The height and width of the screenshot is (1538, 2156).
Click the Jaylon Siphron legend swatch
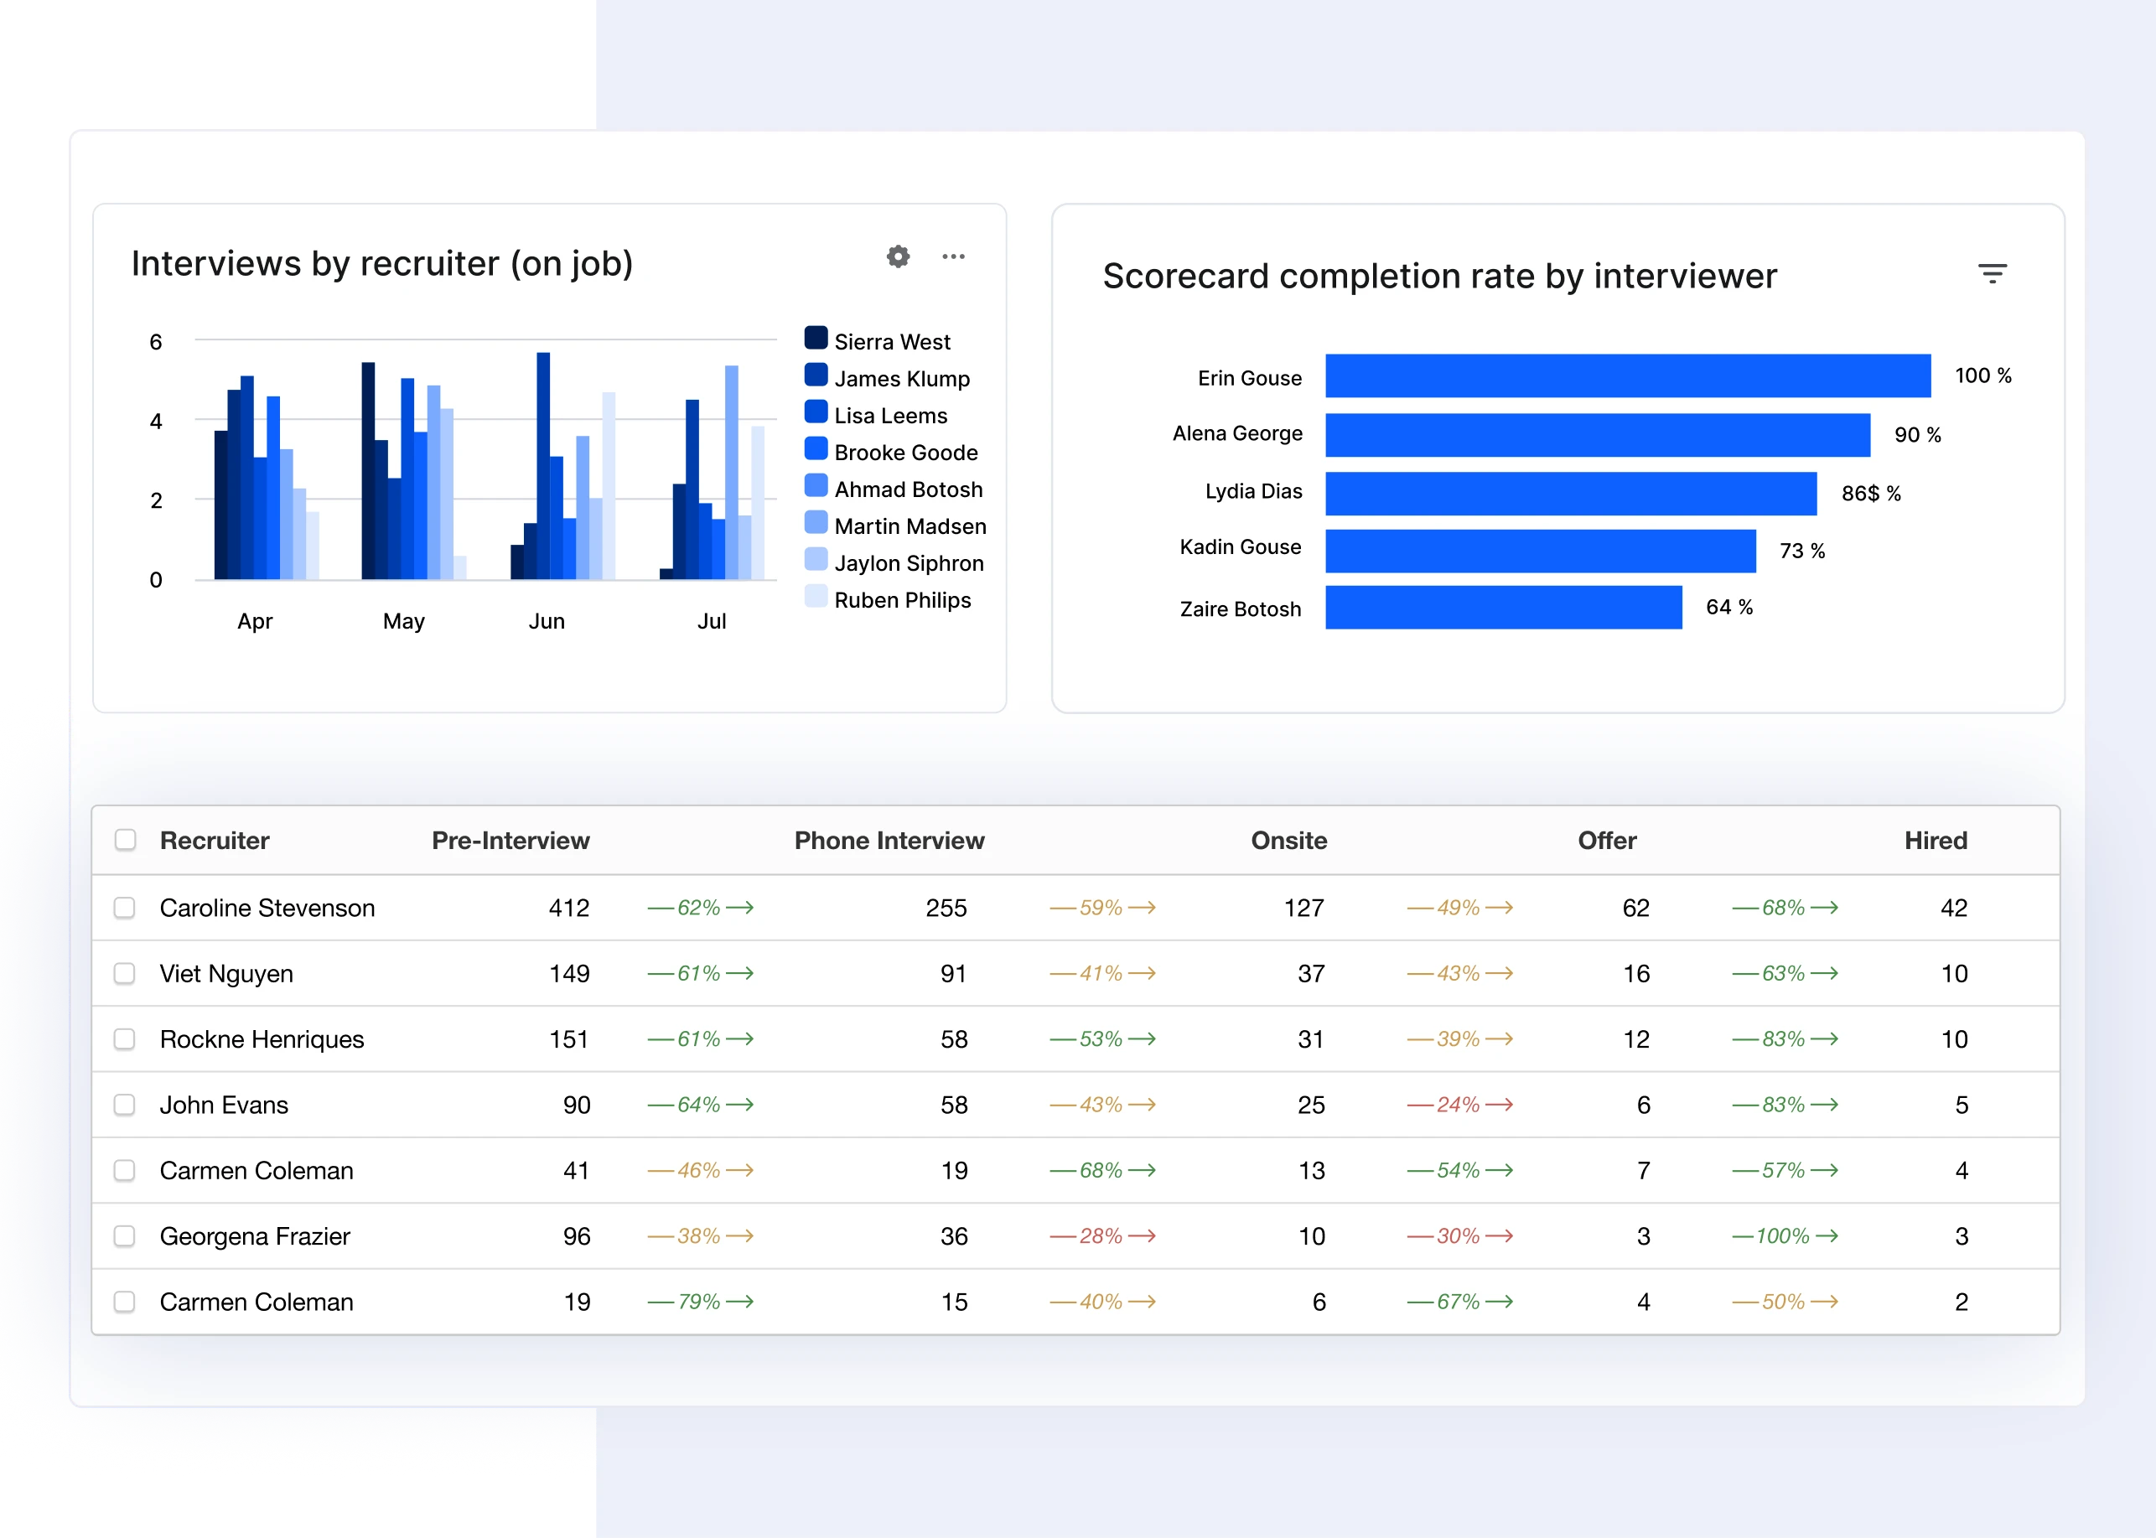(x=816, y=560)
